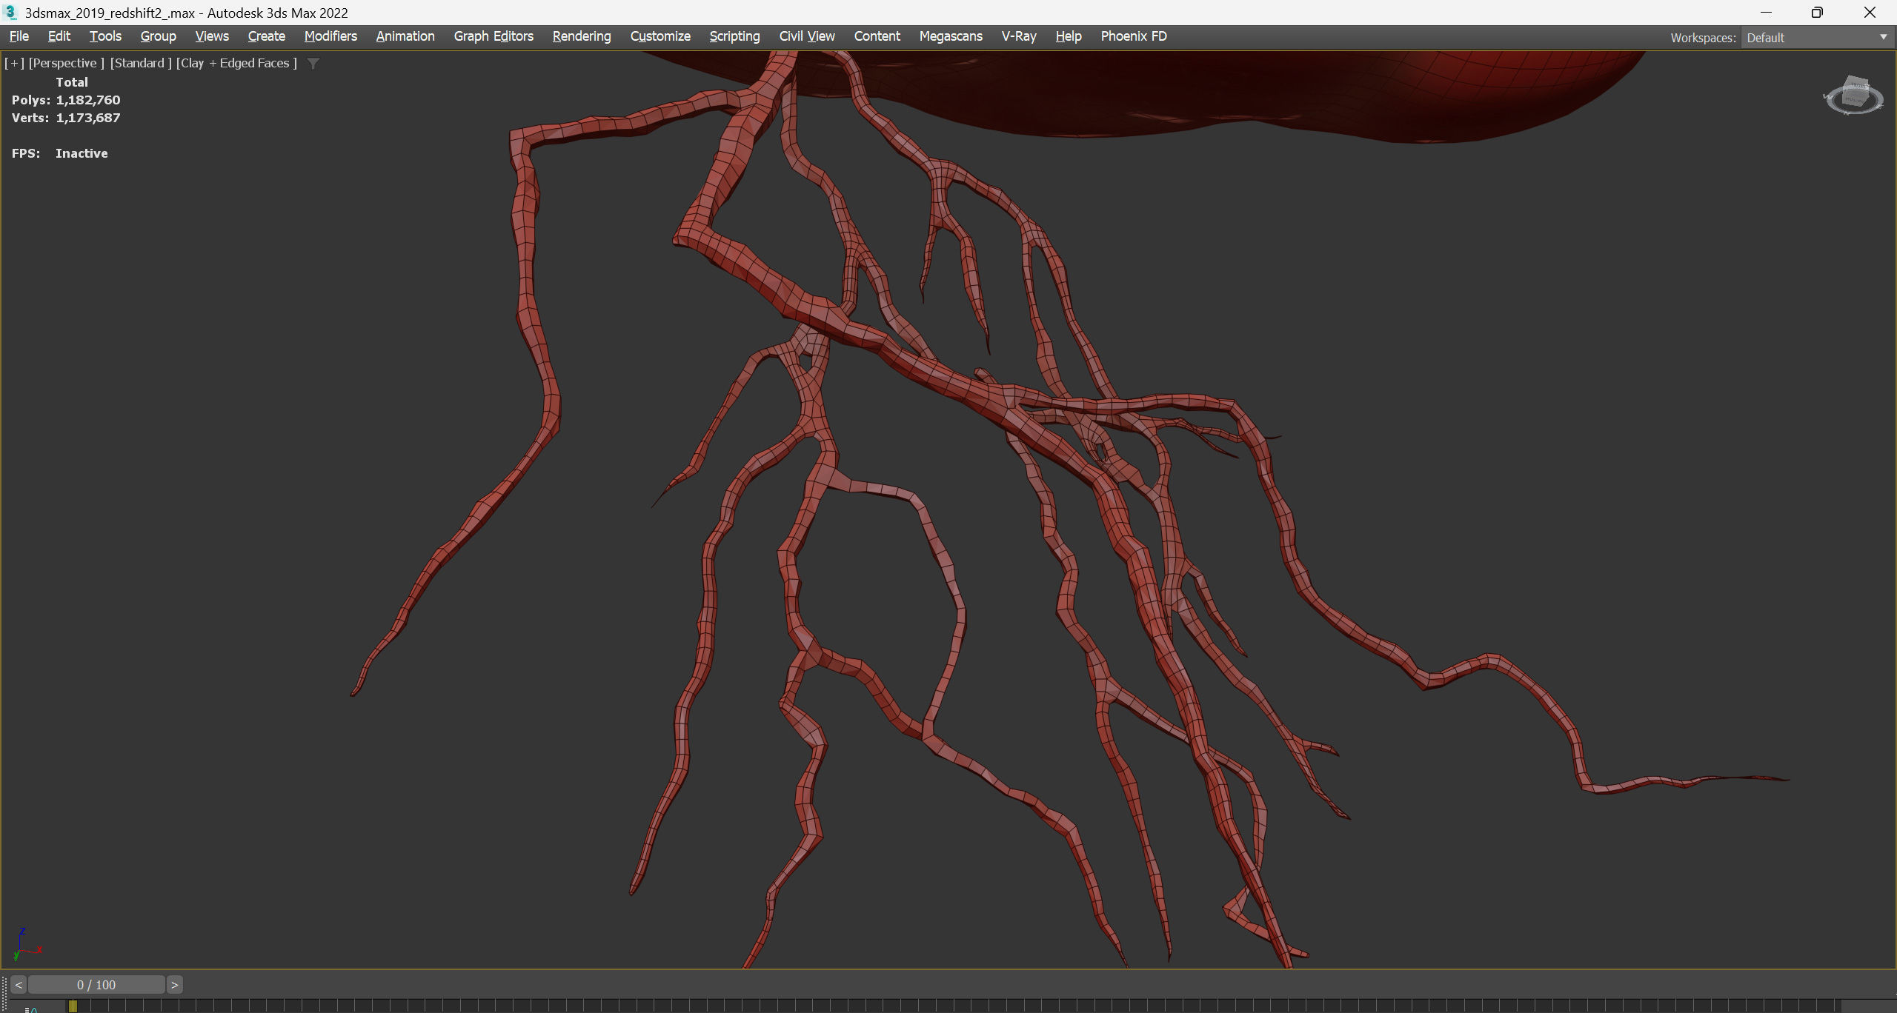
Task: Open the [Standard] shading label menu
Action: click(141, 63)
